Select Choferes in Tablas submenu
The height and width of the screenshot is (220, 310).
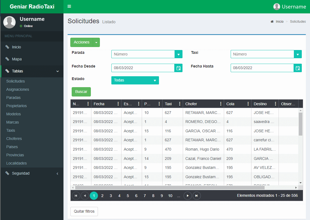click(14, 139)
